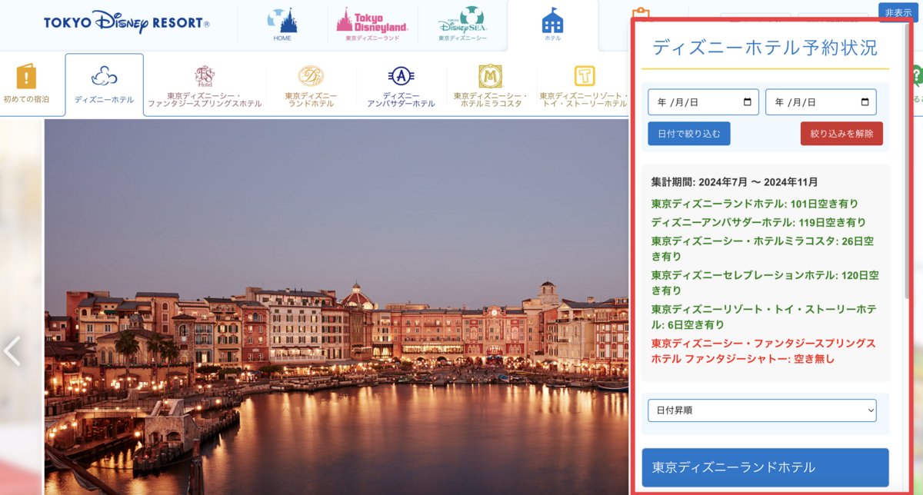Click the Fantasy Springs Hotel emblem icon
923x495 pixels.
click(x=205, y=76)
